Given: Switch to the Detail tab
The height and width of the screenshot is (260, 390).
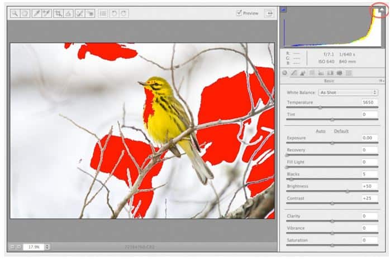Looking at the screenshot, I should tap(303, 73).
